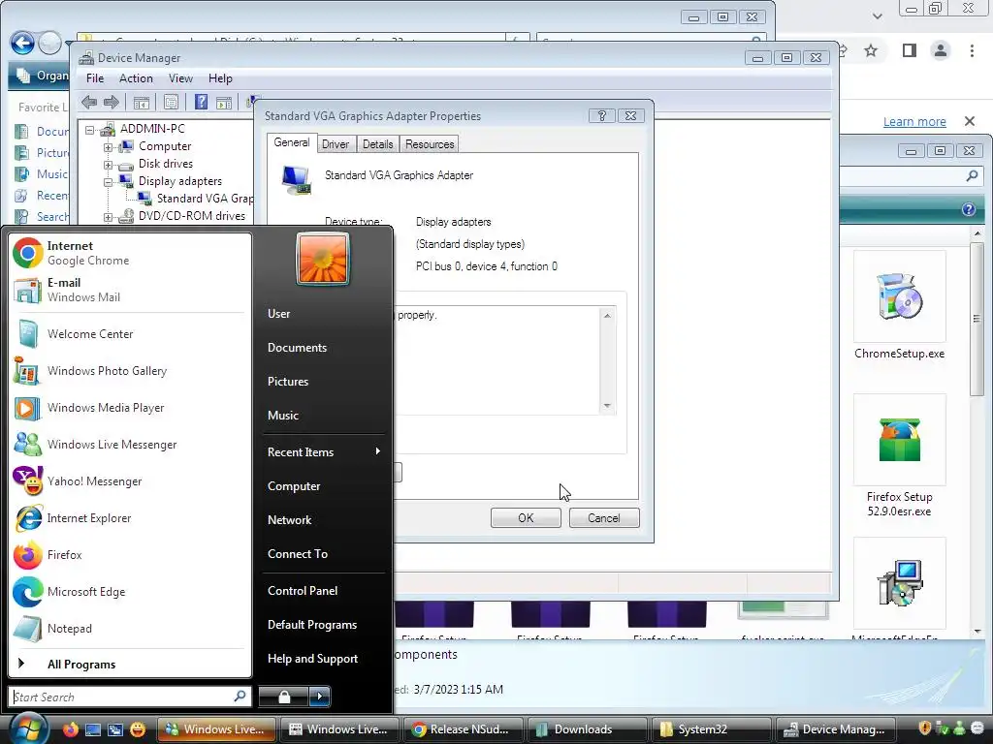
Task: Open Google Chrome from Start menu
Action: (x=130, y=253)
